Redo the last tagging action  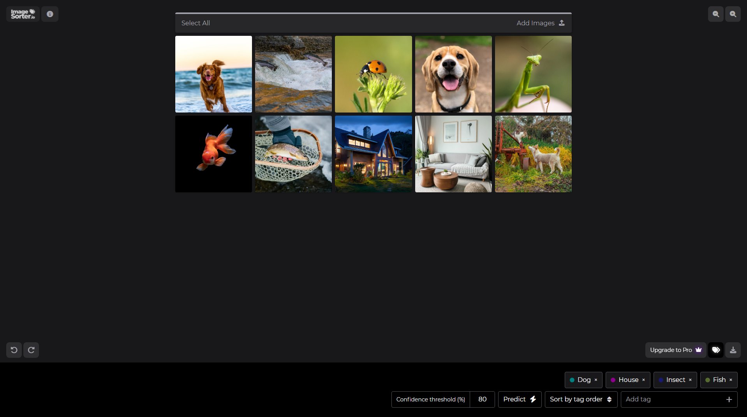31,350
